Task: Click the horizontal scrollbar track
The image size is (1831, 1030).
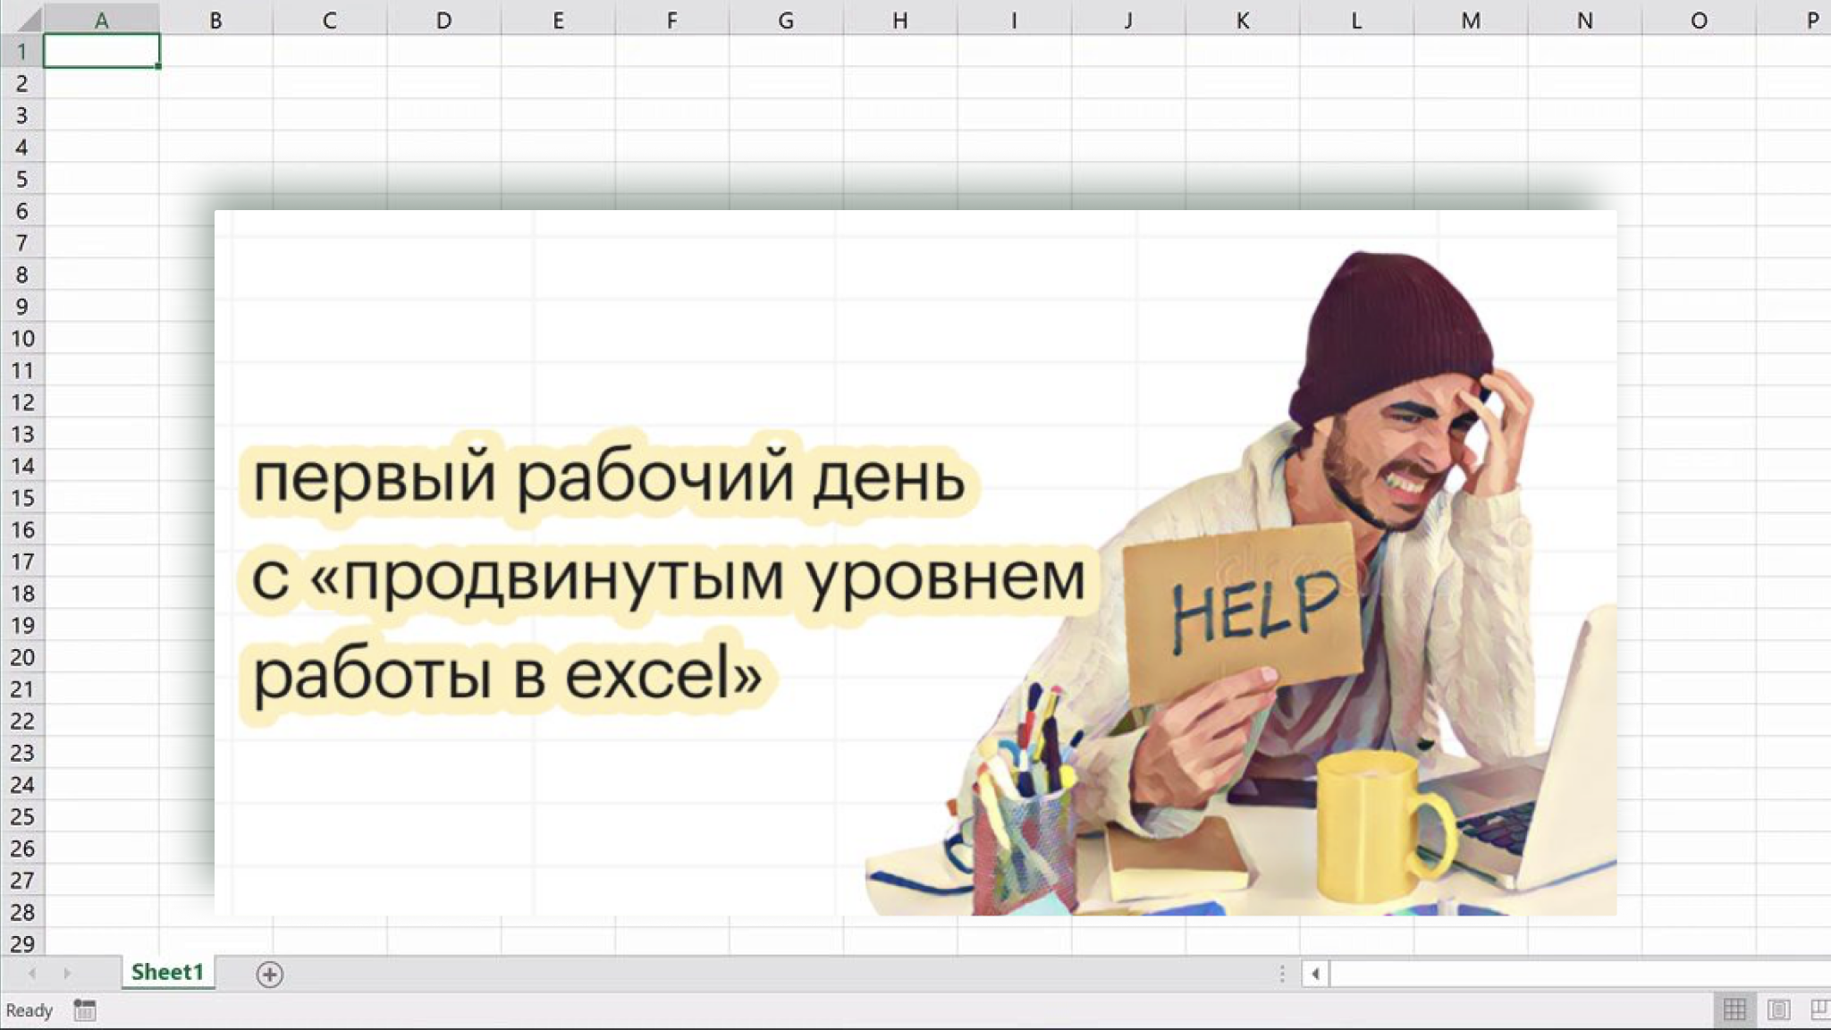Action: point(1574,974)
